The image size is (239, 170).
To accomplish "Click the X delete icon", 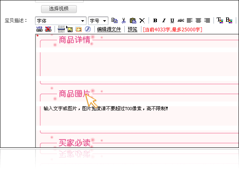I will [142, 21].
